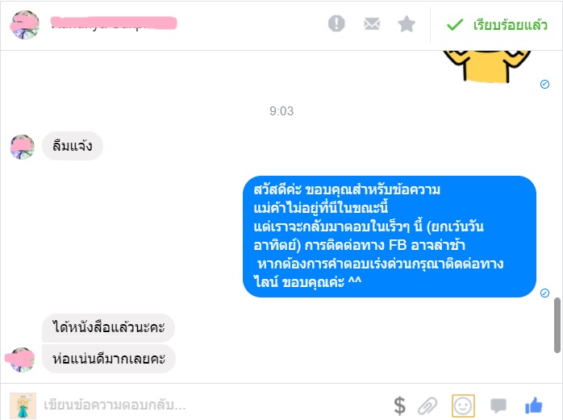Open the dollar sign payment request icon

(x=399, y=405)
